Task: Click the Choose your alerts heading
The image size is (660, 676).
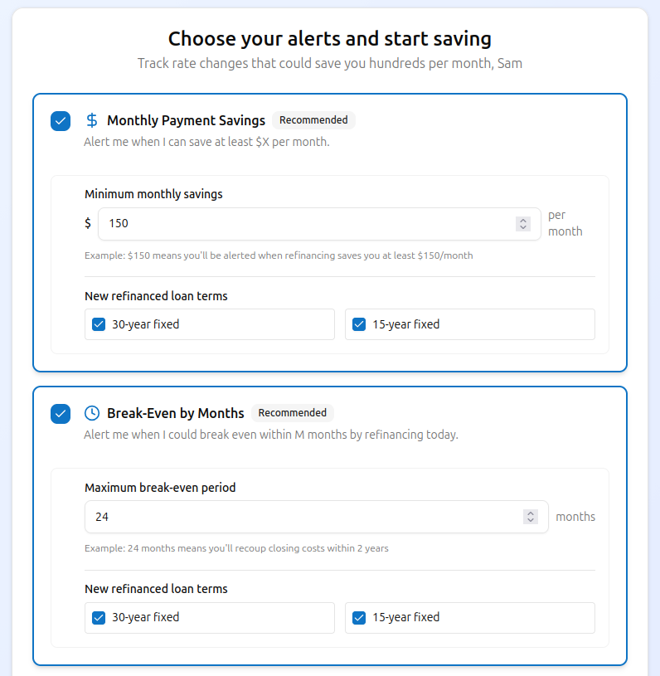Action: tap(329, 38)
